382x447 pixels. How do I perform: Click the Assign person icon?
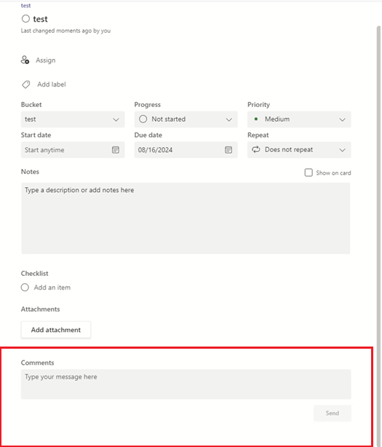[25, 60]
